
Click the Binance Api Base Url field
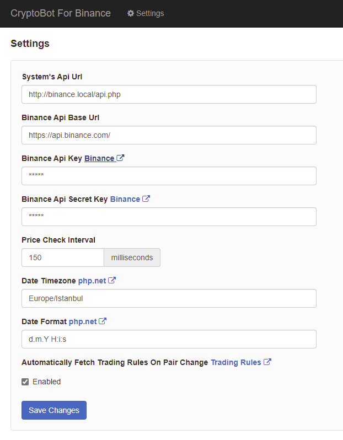point(169,135)
